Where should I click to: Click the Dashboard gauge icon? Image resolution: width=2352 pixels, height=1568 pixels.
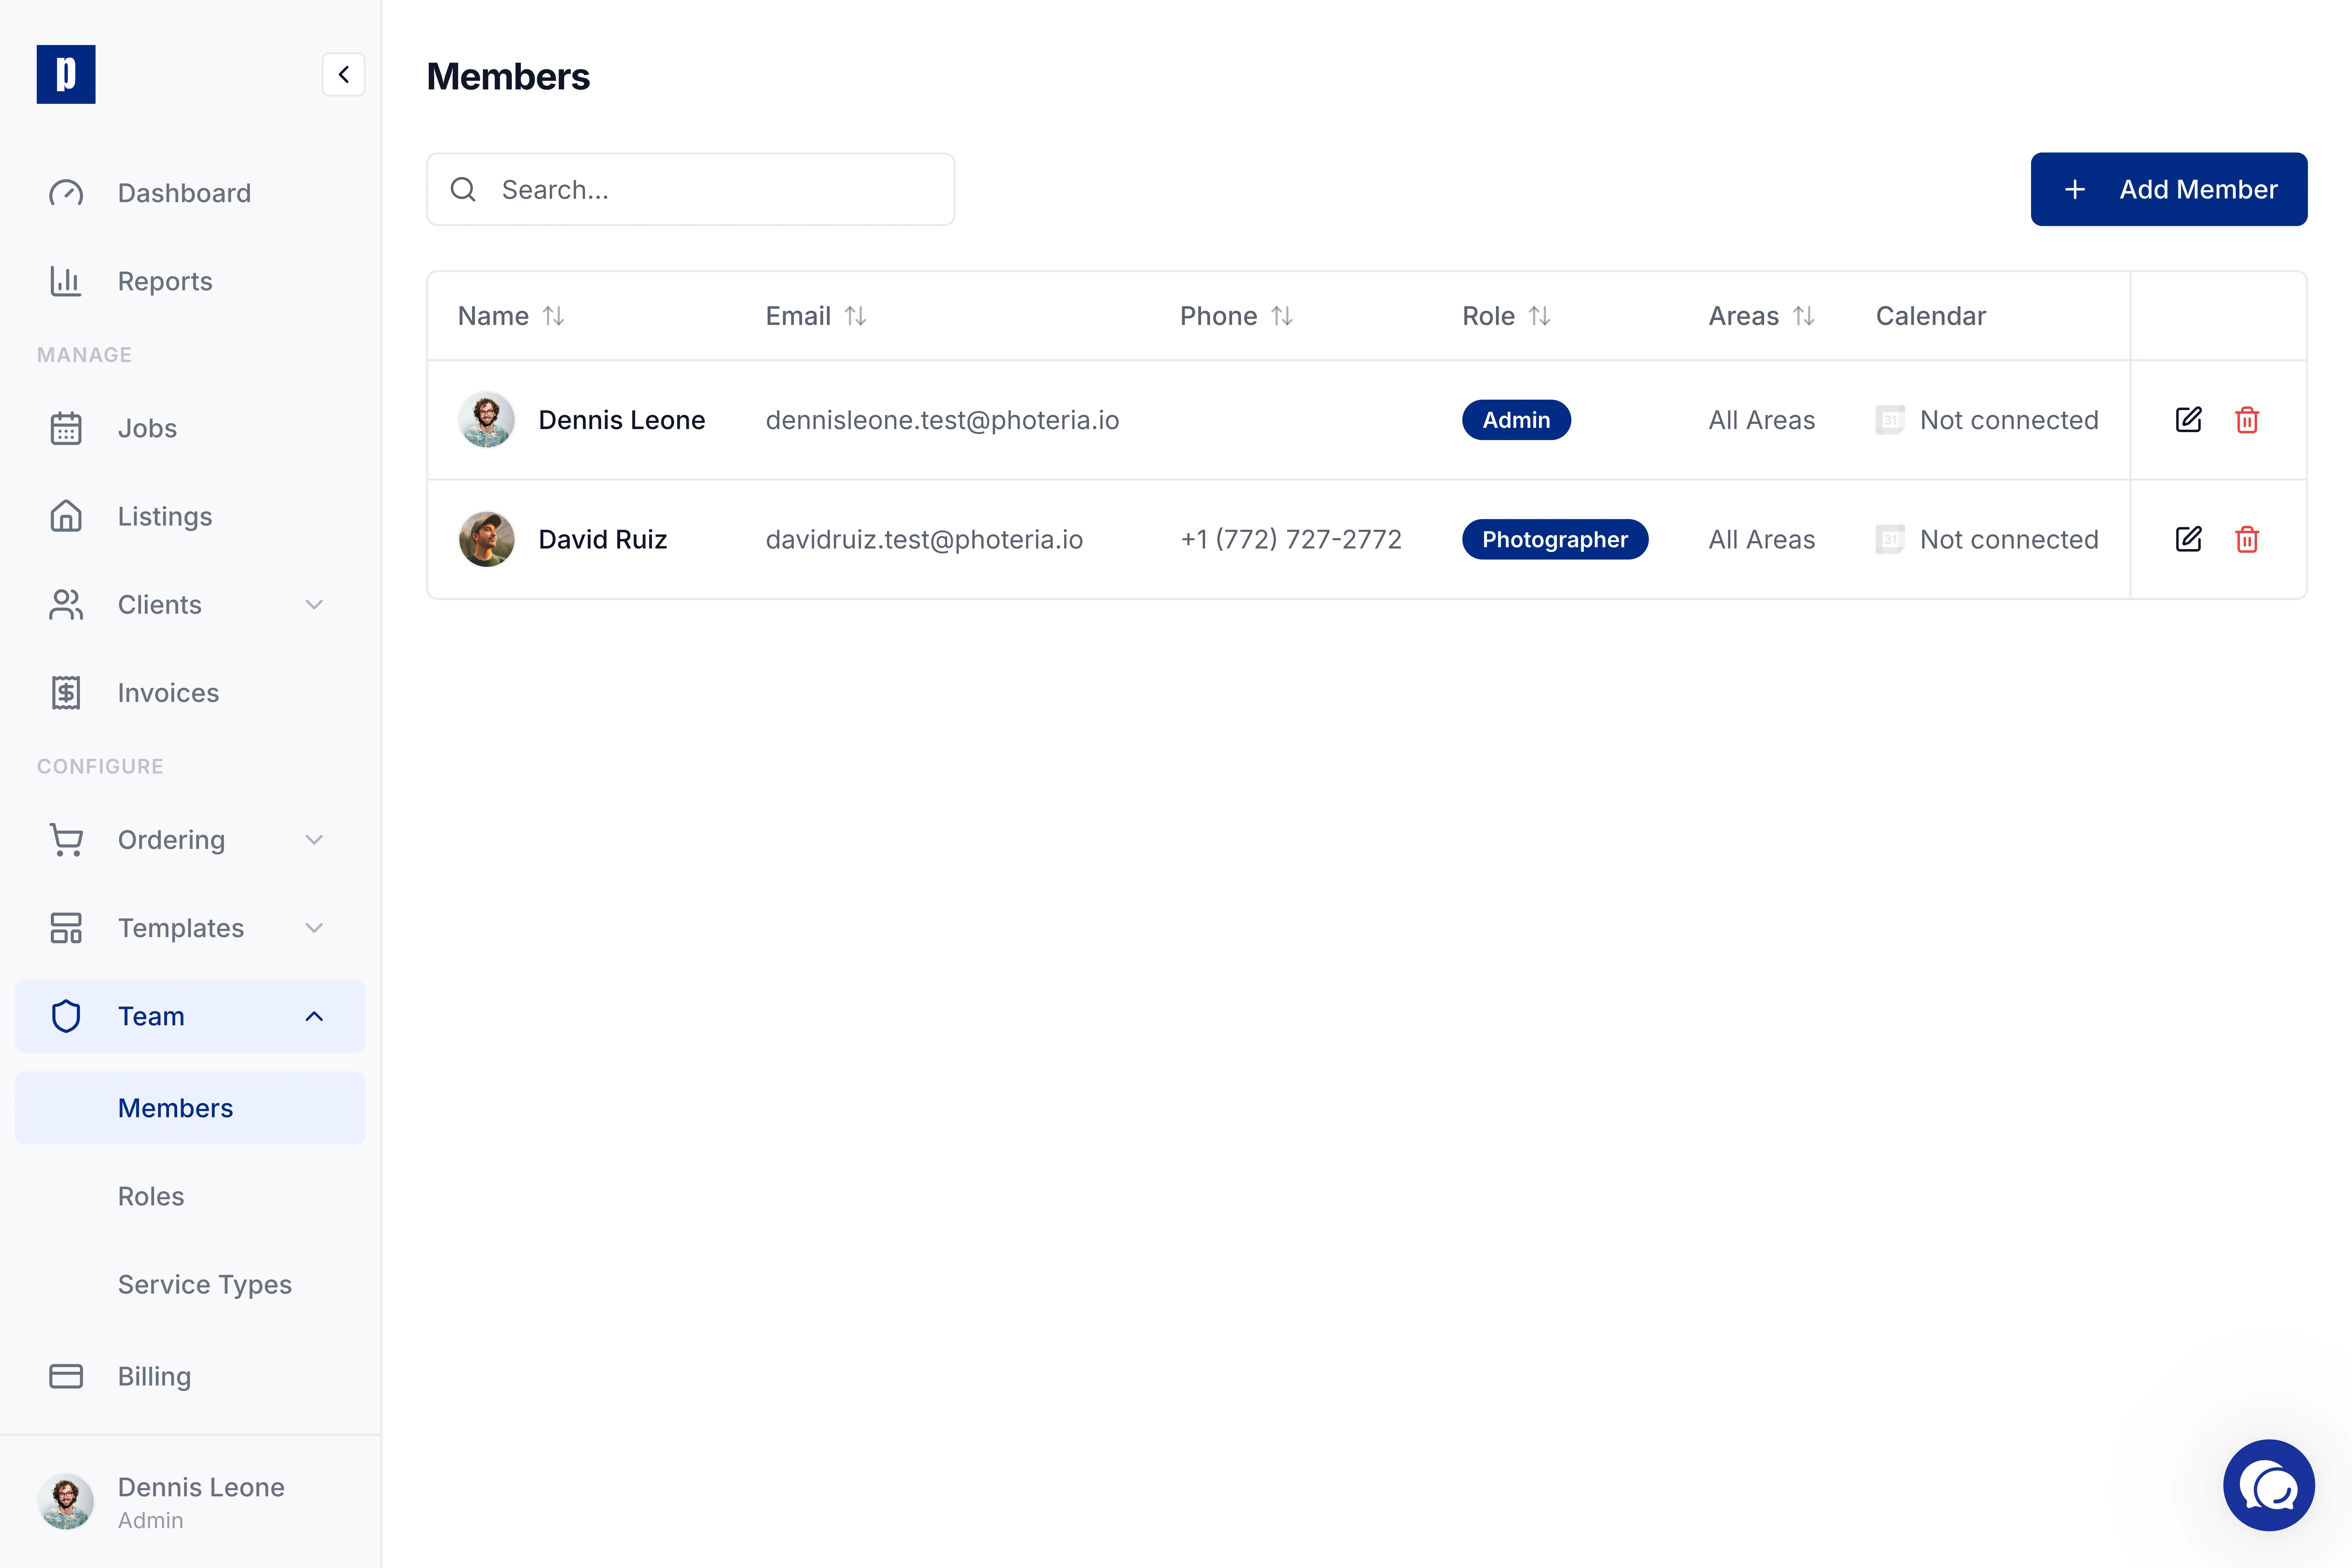coord(66,193)
